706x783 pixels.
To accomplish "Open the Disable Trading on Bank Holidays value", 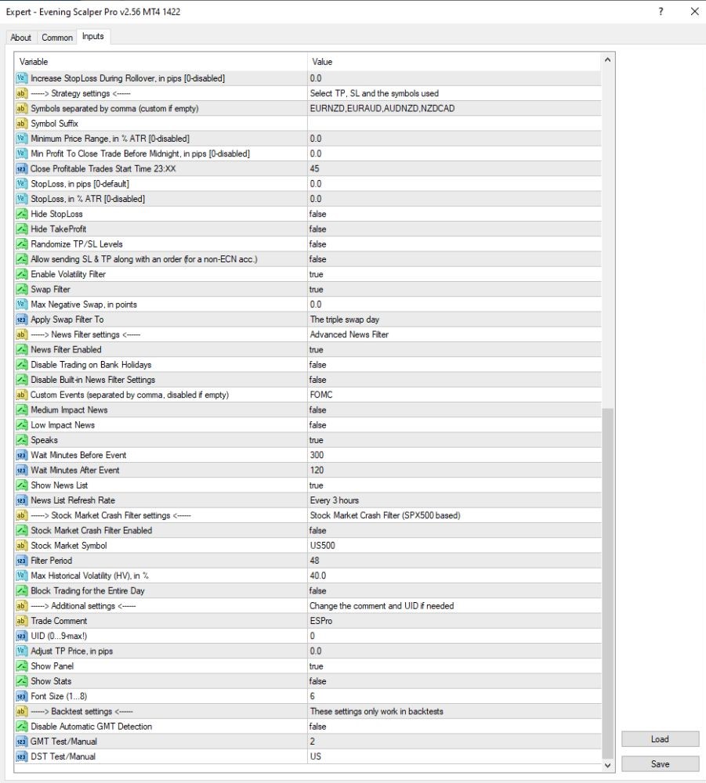I will [454, 365].
